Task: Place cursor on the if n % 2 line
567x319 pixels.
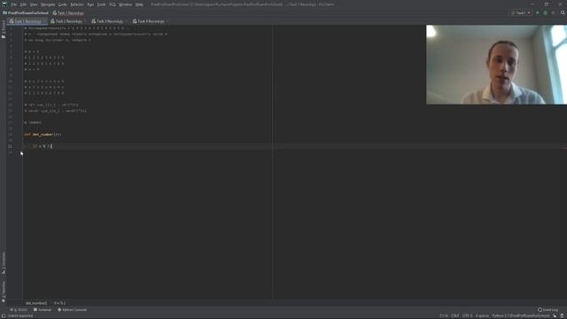Action: pyautogui.click(x=43, y=146)
